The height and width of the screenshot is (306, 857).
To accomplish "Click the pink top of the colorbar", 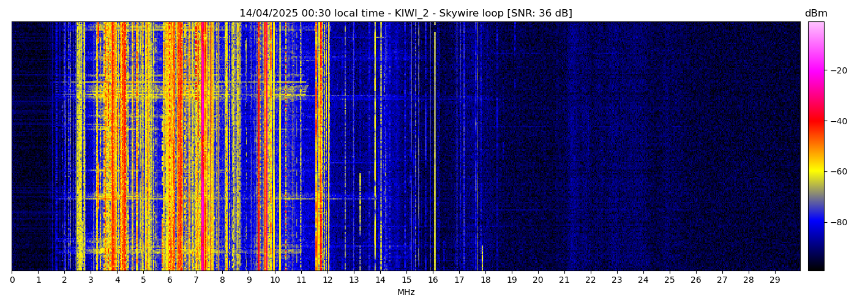I will [x=815, y=26].
